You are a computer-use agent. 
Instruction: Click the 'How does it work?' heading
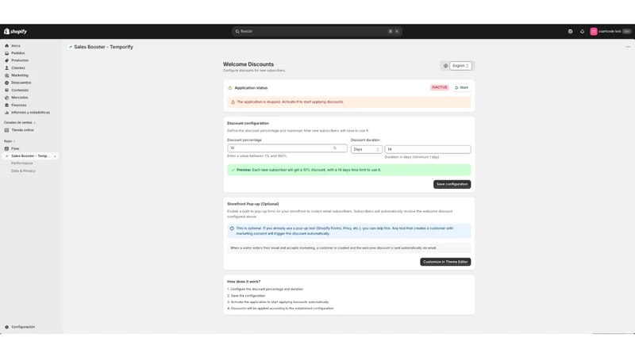(x=244, y=282)
